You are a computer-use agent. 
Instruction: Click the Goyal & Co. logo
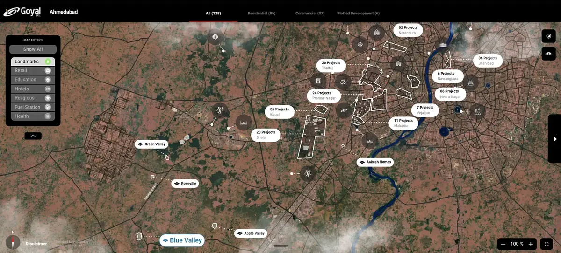point(22,11)
